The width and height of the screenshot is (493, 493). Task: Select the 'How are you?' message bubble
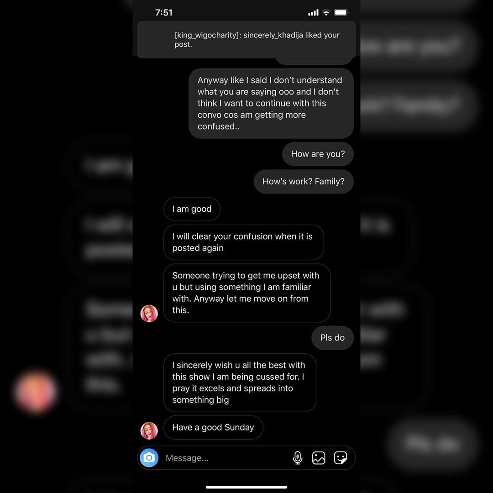(x=318, y=154)
